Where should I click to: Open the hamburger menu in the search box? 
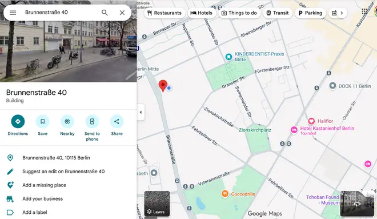pos(13,13)
